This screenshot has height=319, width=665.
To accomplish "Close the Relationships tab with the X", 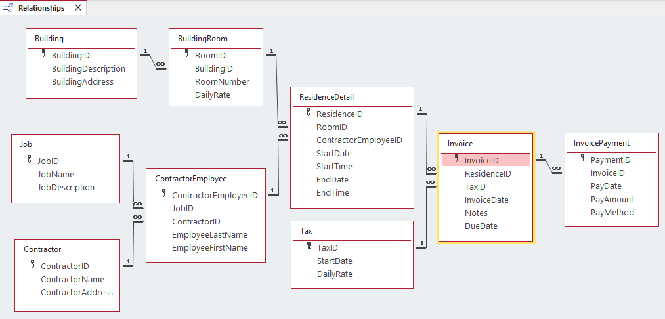I will (78, 8).
